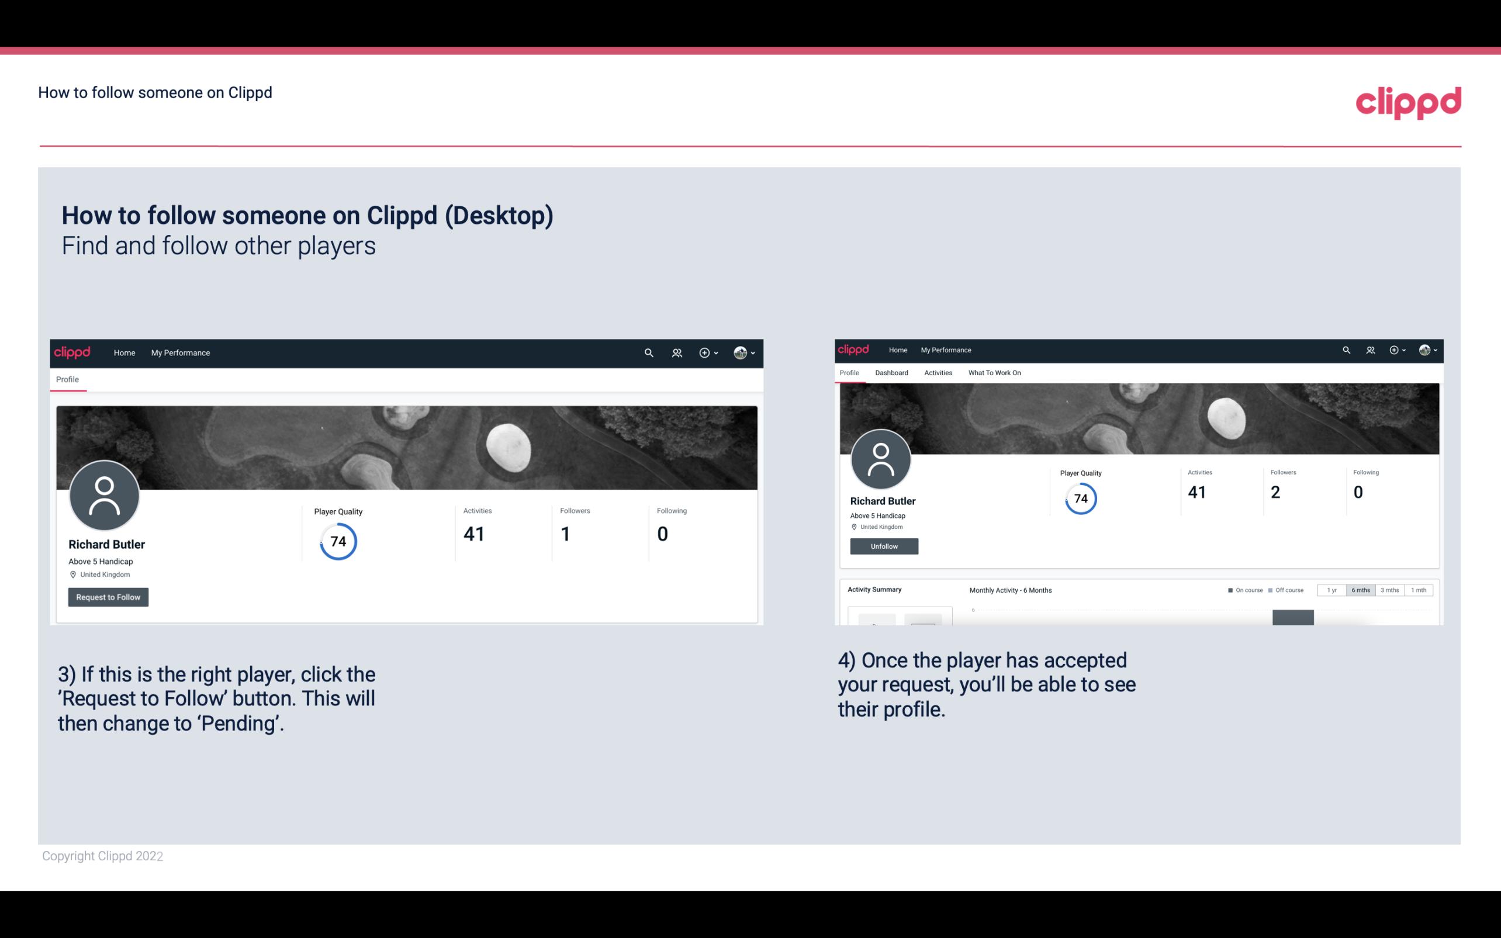Click the 'Unfollow' button on Richard Butler's profile
1501x938 pixels.
(883, 546)
